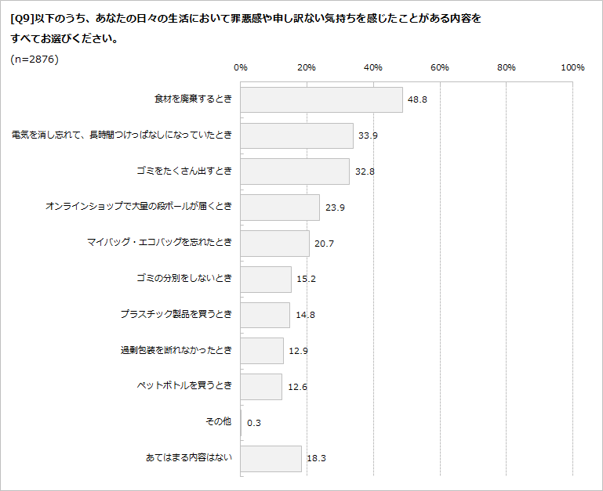Click the 0% axis tick label
Viewport: 603px width, 491px height.
[241, 67]
